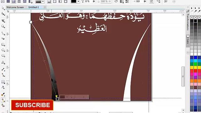The width and height of the screenshot is (201, 113).
Task: Open the Lens docker tab
Action: (x=188, y=41)
